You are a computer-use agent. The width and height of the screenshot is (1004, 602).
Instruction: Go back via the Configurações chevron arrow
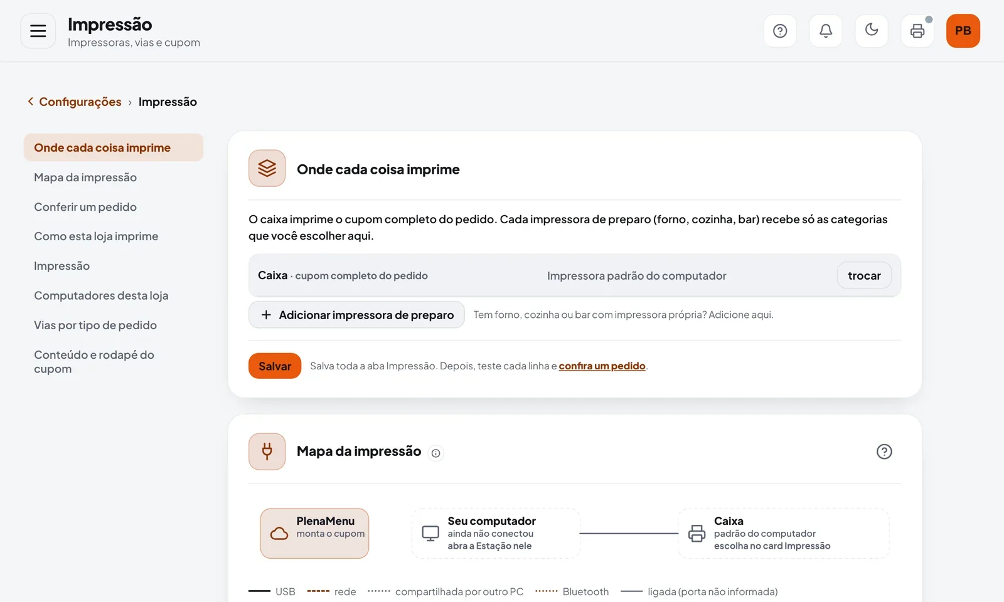coord(30,102)
